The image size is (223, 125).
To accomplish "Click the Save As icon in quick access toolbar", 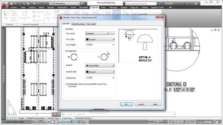I will 24,3.
